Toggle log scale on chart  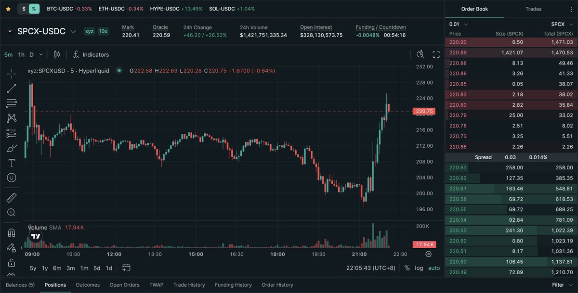(420, 268)
